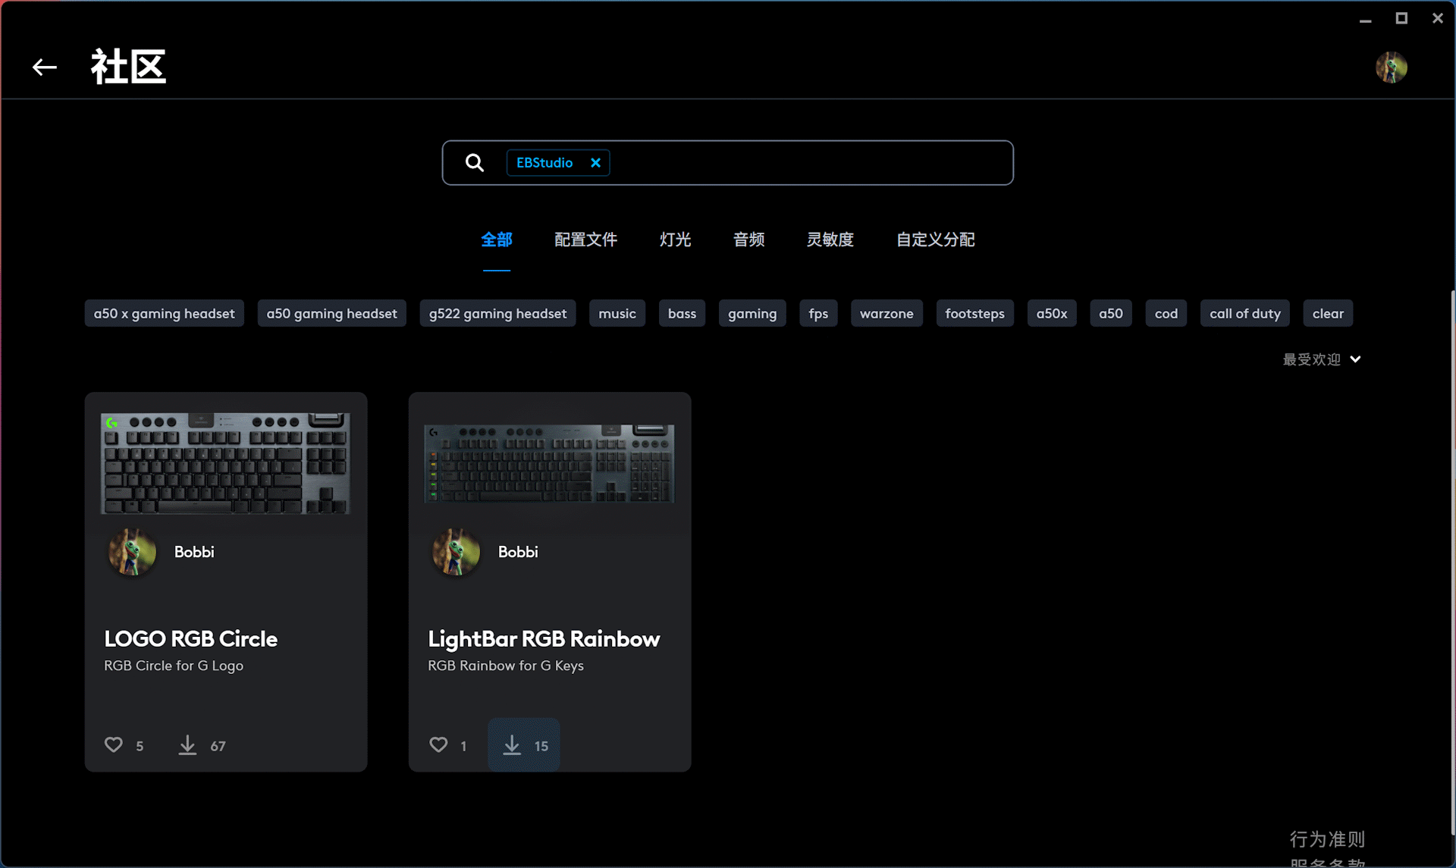Click the back arrow next to 社区
This screenshot has width=1456, height=868.
coord(45,67)
